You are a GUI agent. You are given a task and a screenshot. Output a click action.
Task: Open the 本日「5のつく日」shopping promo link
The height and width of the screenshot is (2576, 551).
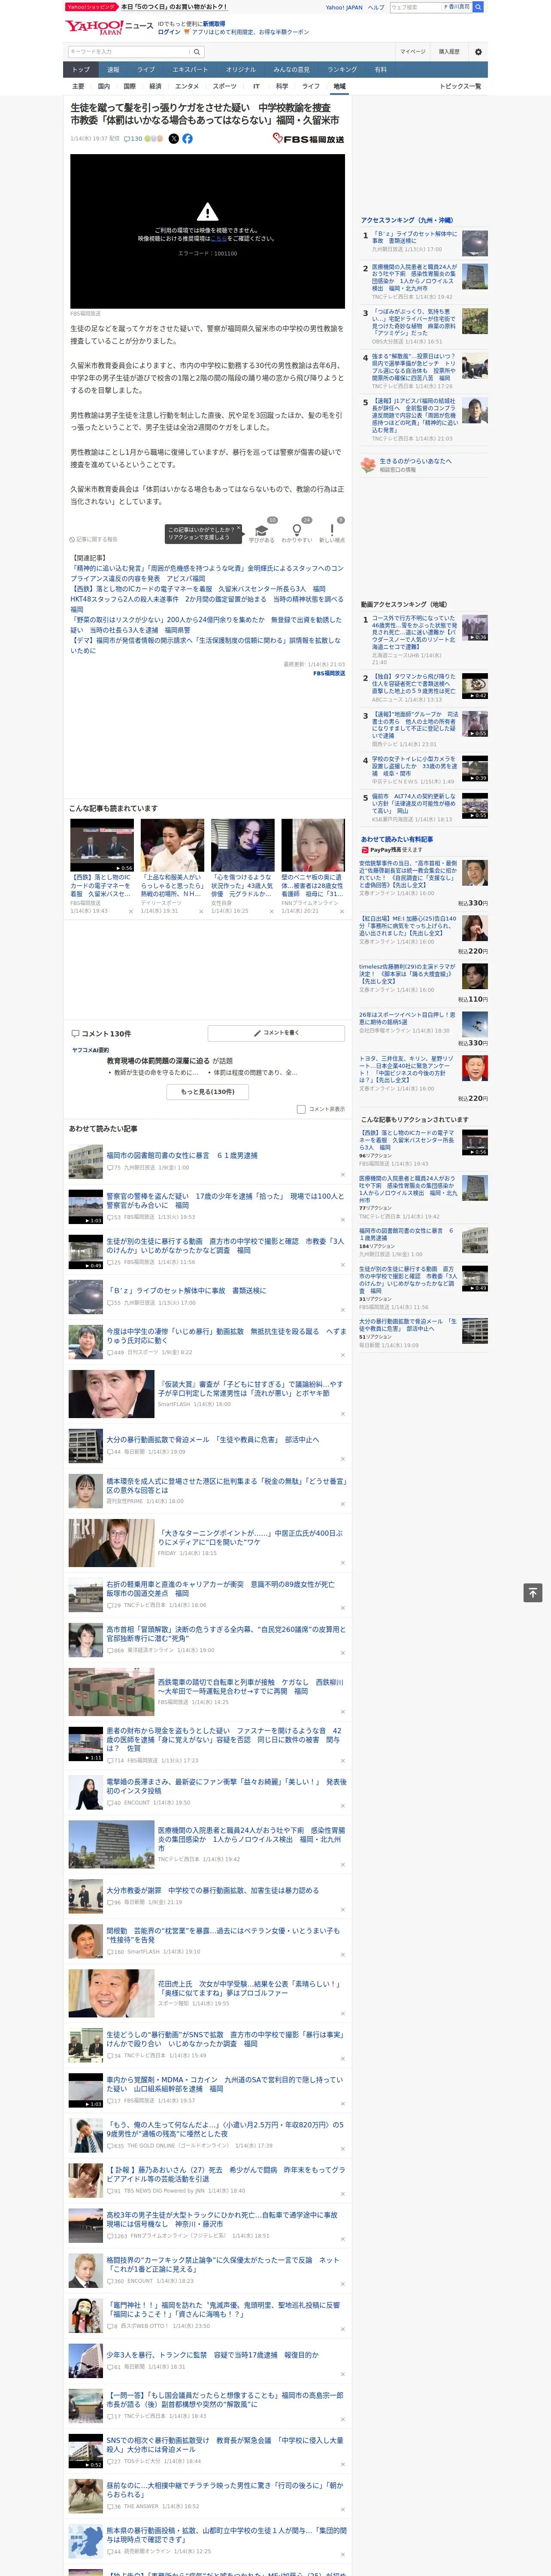point(174,7)
